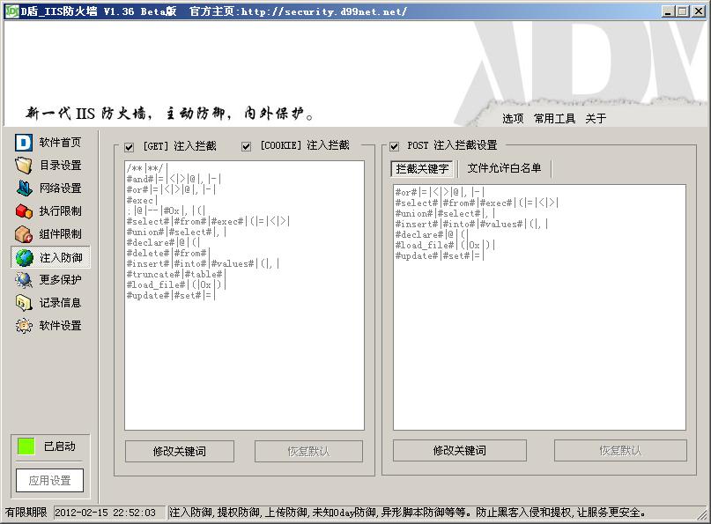Viewport: 711px width, 524px height.
Task: Switch to the 拦截关键字 tab
Action: click(x=422, y=168)
